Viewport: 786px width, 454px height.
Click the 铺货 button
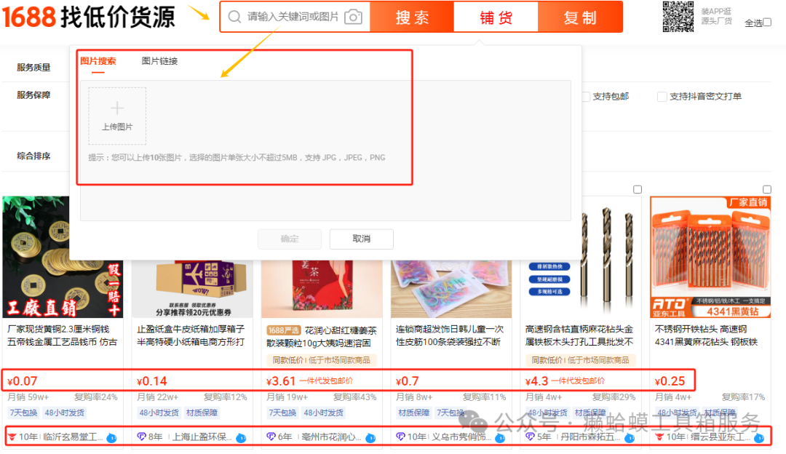(x=496, y=17)
